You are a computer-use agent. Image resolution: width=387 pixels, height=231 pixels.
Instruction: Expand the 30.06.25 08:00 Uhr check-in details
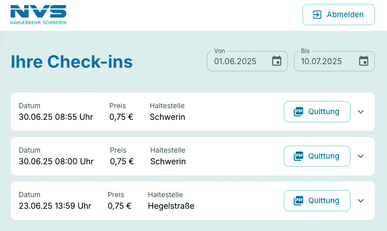click(x=361, y=156)
